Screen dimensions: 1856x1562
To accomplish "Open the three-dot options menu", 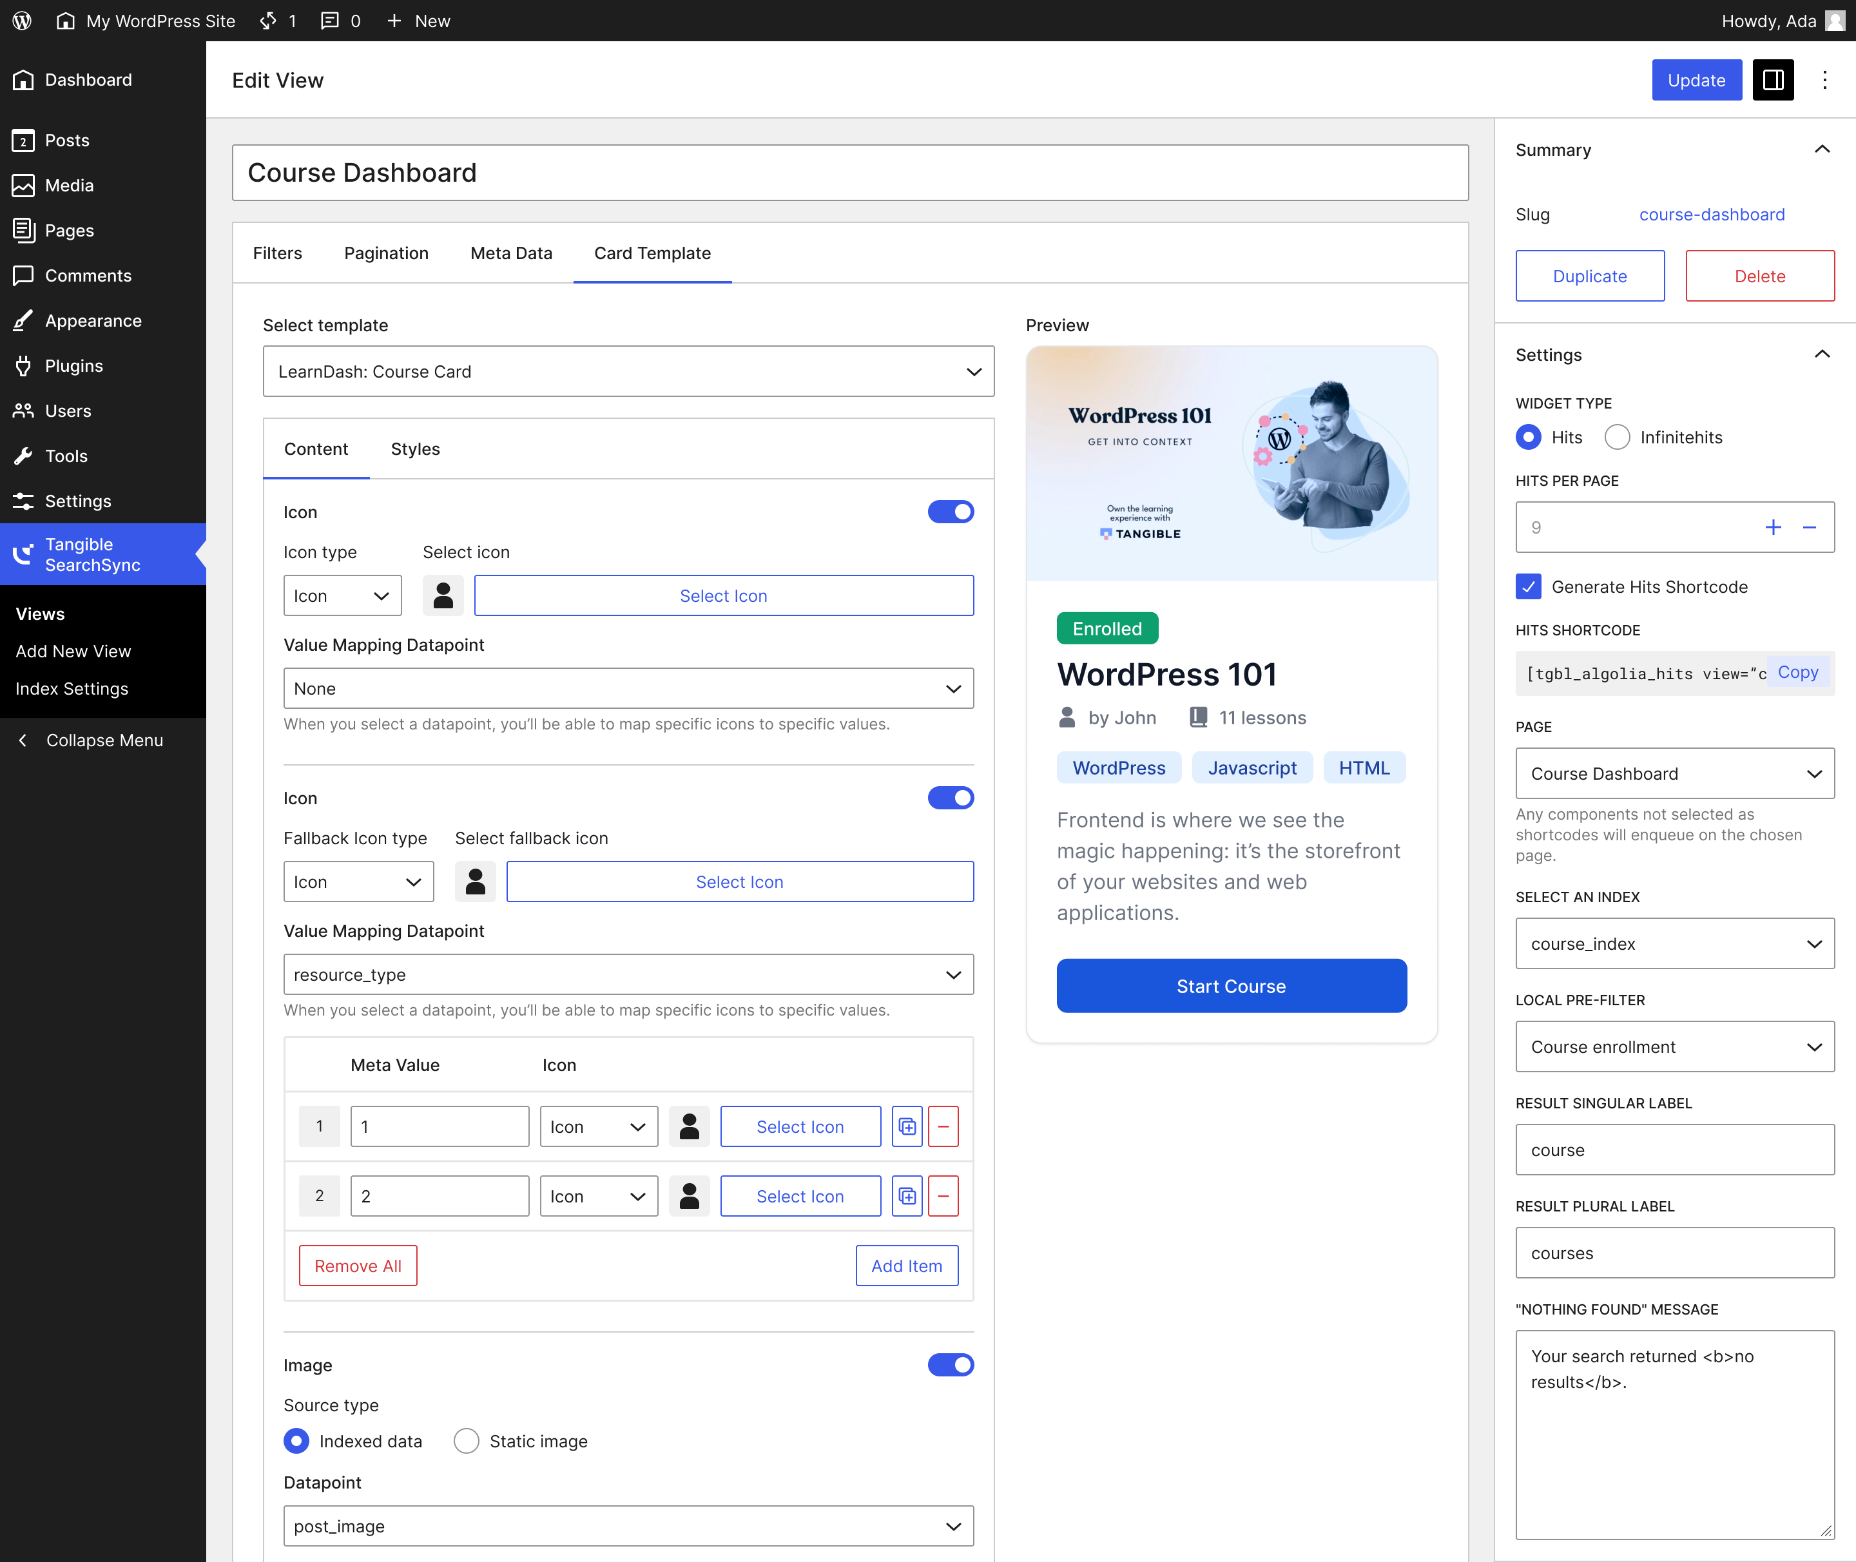I will point(1824,80).
